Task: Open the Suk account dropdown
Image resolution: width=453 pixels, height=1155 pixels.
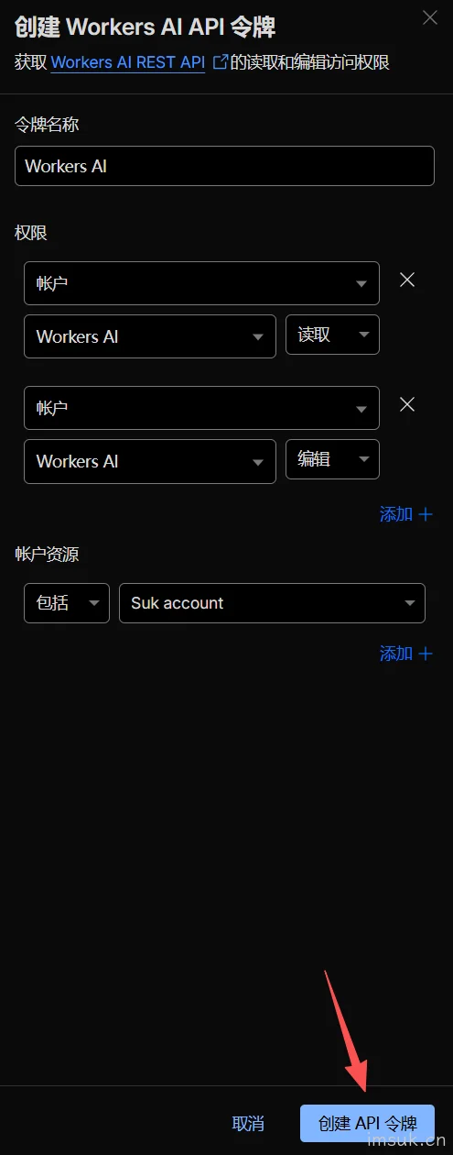Action: point(272,603)
